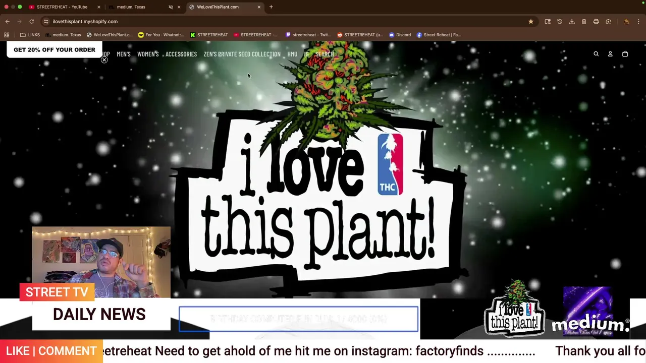Open For You · Whatnot bookmark

tap(161, 35)
